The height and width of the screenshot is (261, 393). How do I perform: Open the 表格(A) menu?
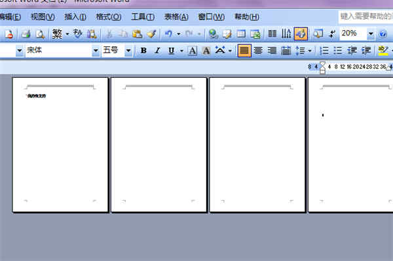(176, 17)
